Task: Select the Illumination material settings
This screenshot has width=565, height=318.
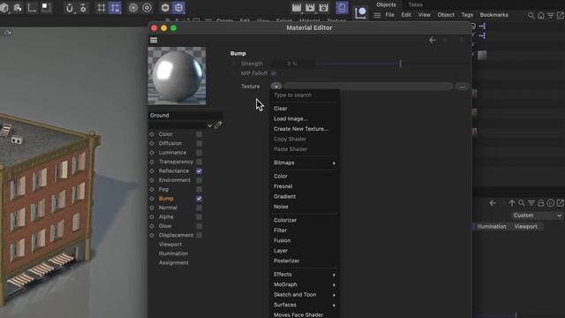Action: 173,254
